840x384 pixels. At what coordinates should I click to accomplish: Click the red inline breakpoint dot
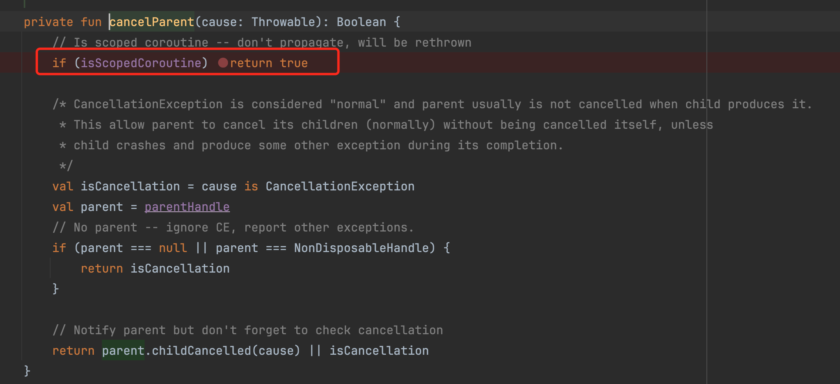point(223,63)
